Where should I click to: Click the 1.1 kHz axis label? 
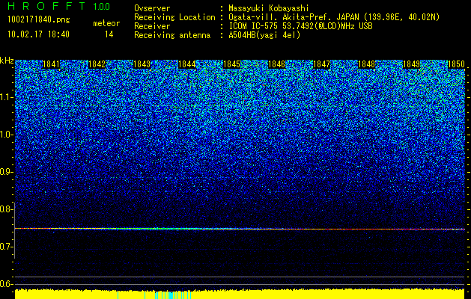tap(7, 97)
